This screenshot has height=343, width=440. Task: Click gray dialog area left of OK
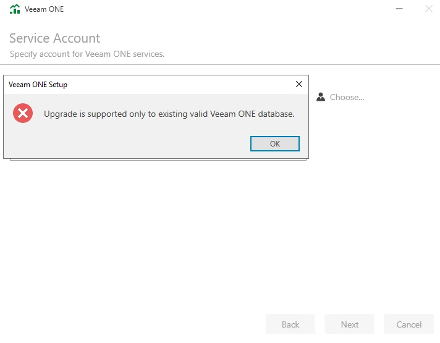coord(124,143)
